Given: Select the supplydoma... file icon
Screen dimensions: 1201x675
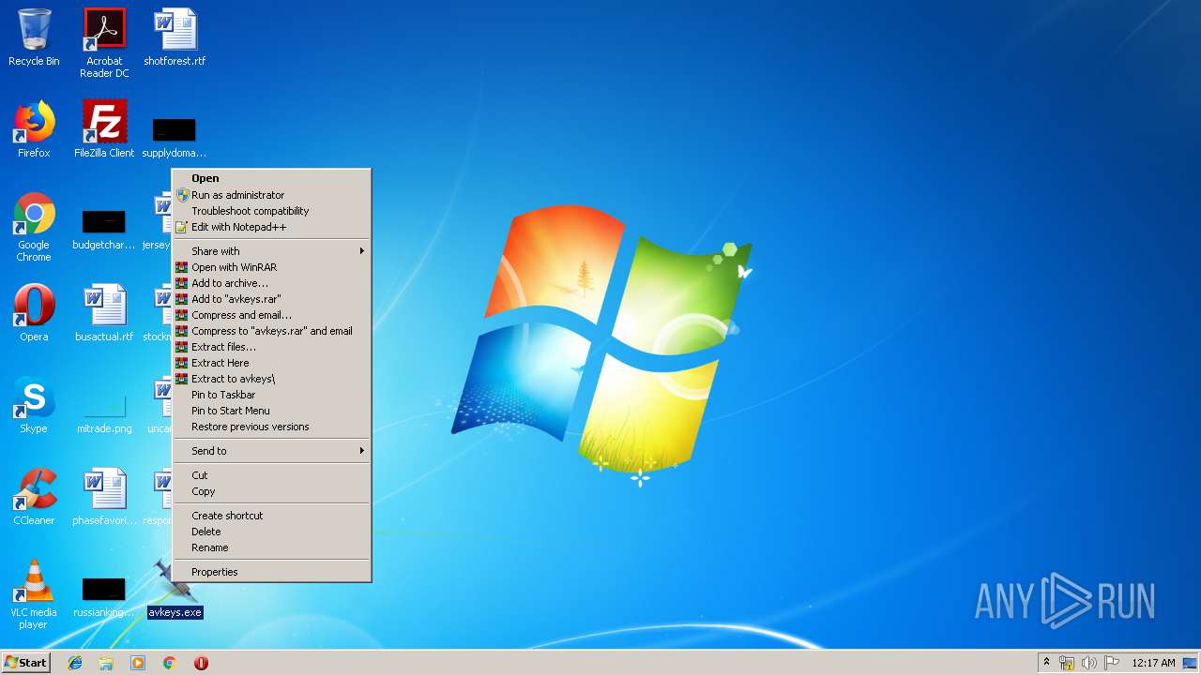Looking at the screenshot, I should [x=175, y=137].
